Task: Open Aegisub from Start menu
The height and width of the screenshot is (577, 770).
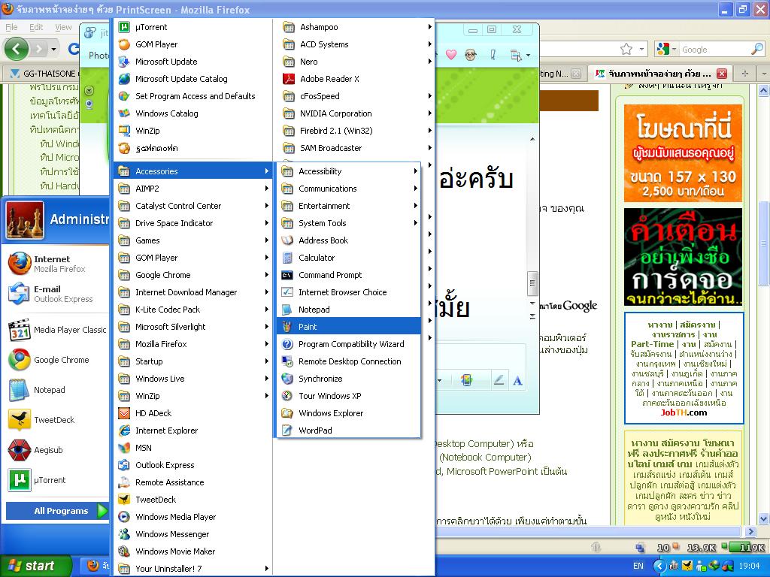Action: point(56,450)
